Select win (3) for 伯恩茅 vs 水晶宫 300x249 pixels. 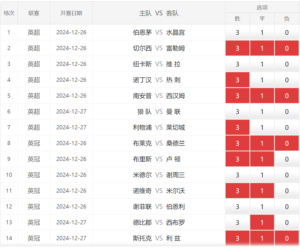[x=238, y=32]
